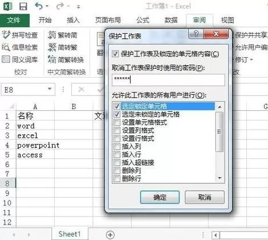Viewport: 268px width, 240px height.
Task: Toggle 选定未锁定的单元格 checkbox
Action: [x=117, y=114]
